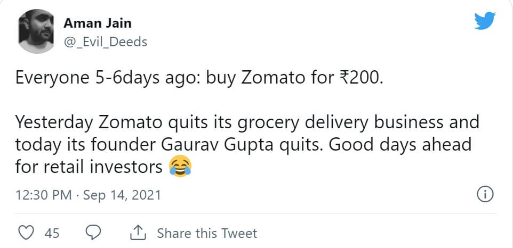Click the @_Evil_Deeds handle
The image size is (513, 248).
tap(105, 42)
